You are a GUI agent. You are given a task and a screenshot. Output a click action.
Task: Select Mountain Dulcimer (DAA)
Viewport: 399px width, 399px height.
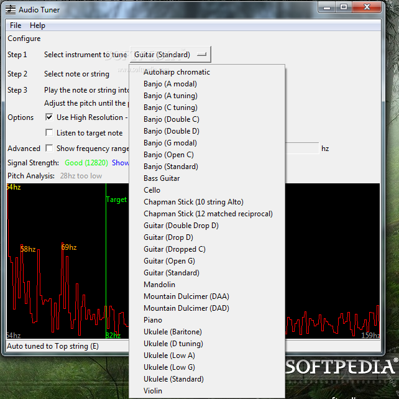pos(207,296)
